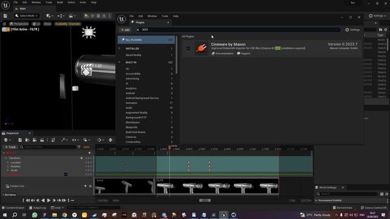Select the Sequencer tab
Viewport: 390px width, 219px height.
tap(16, 133)
